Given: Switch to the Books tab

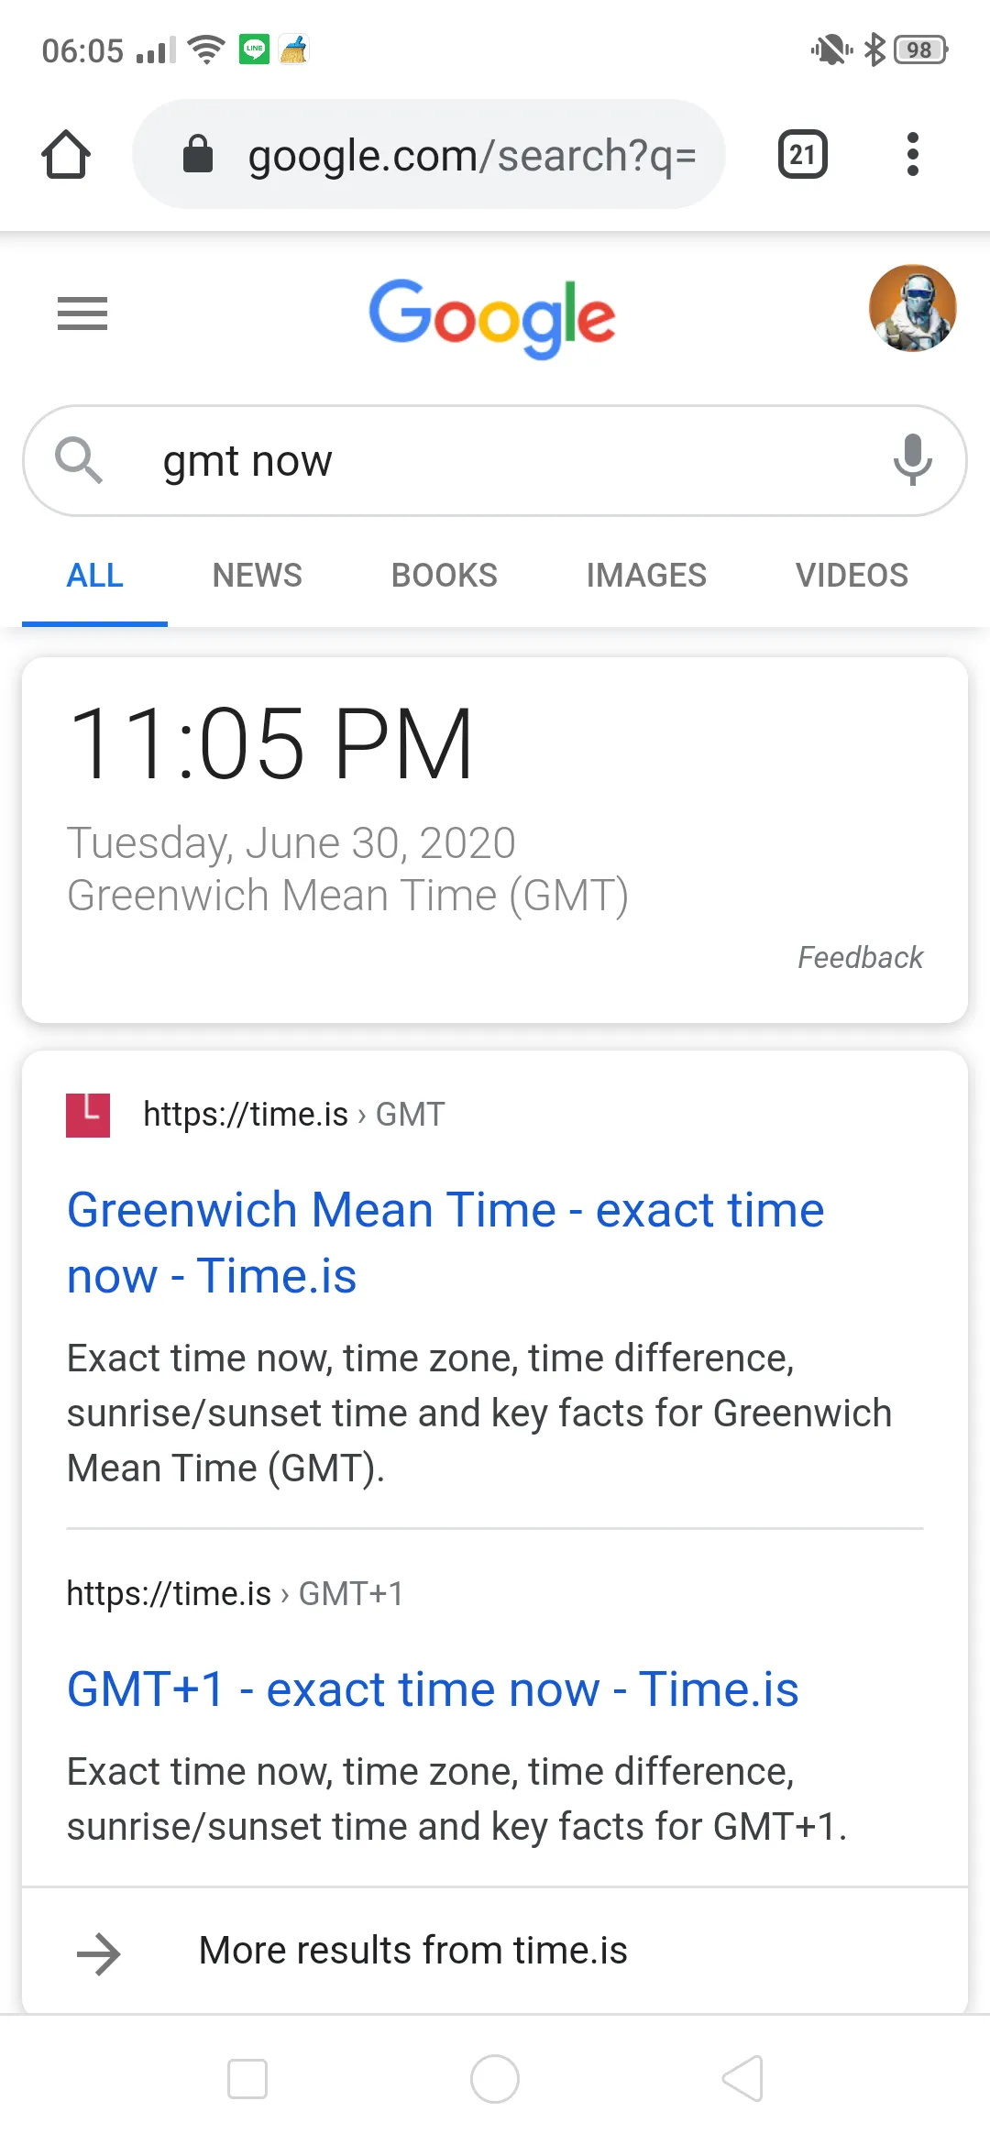Looking at the screenshot, I should coord(444,576).
